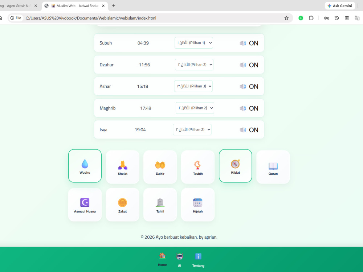Open the Hijriah calendar card

198,205
